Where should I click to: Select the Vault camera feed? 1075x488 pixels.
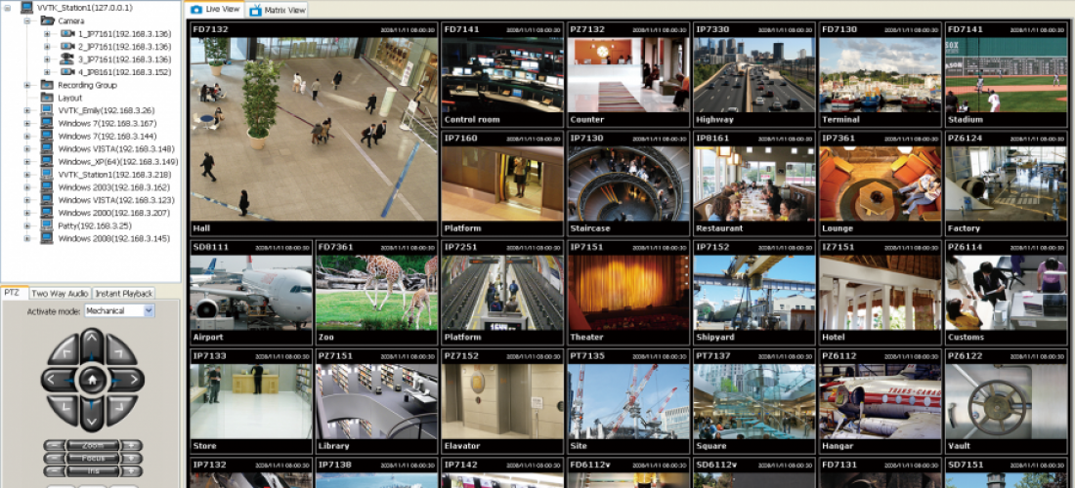point(1006,401)
